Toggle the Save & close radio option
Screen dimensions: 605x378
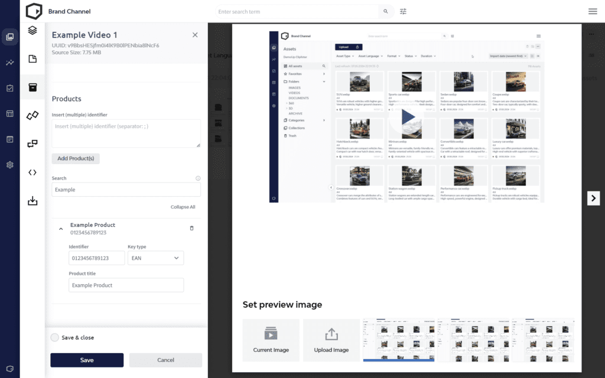[55, 337]
